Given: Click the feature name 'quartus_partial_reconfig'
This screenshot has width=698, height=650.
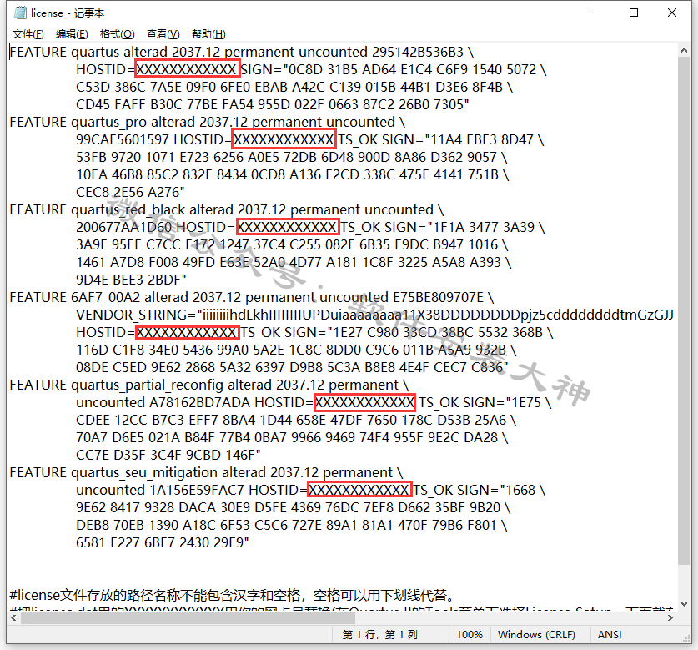Looking at the screenshot, I should tap(147, 385).
